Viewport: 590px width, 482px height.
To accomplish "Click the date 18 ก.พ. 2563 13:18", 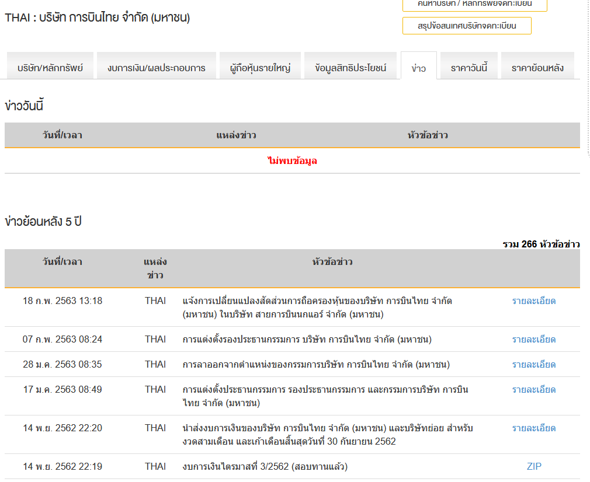I will 63,301.
